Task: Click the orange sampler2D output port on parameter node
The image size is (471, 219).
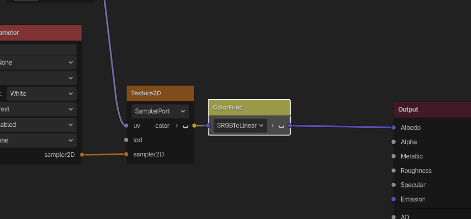Action: coord(82,155)
